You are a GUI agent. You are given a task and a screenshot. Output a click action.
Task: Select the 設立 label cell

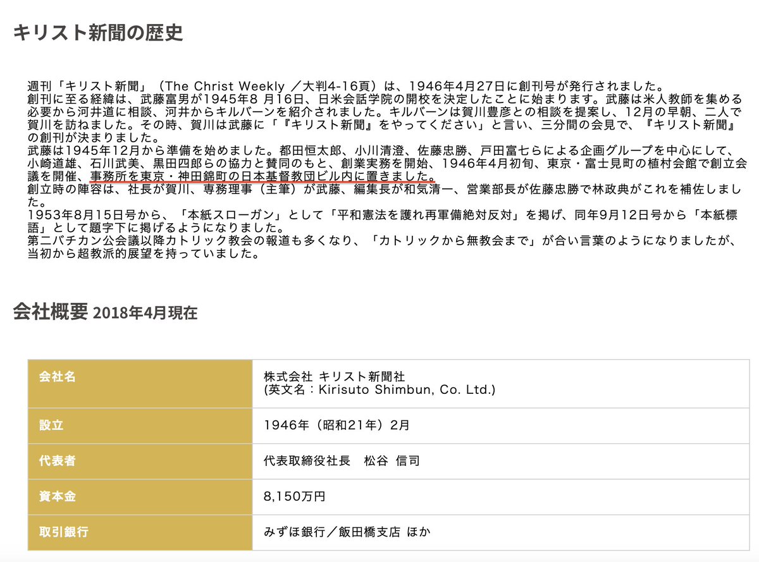coord(140,425)
